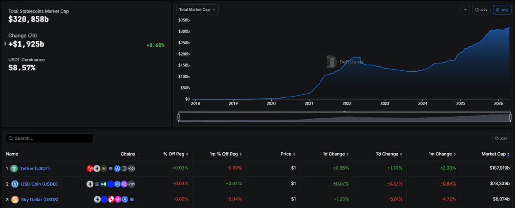Click the Ethereum chain icon in USDC row
Screen dimensions: 515x208
[x=90, y=184]
